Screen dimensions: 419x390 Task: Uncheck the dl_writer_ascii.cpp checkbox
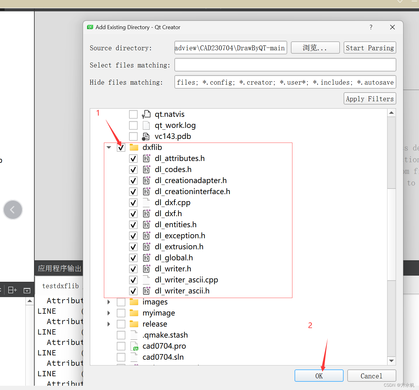click(x=133, y=280)
